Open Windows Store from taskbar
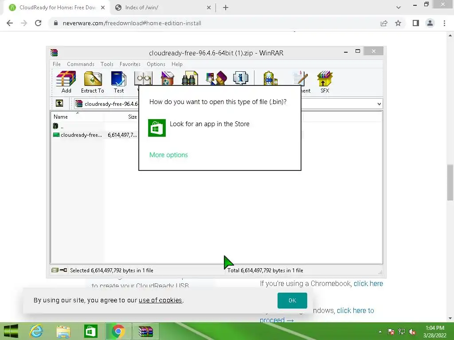The height and width of the screenshot is (340, 454). [x=90, y=331]
